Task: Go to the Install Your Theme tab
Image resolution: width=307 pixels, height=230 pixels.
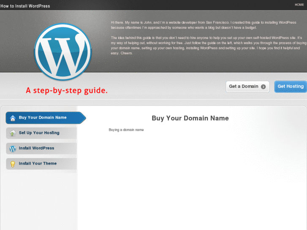Action: point(41,164)
